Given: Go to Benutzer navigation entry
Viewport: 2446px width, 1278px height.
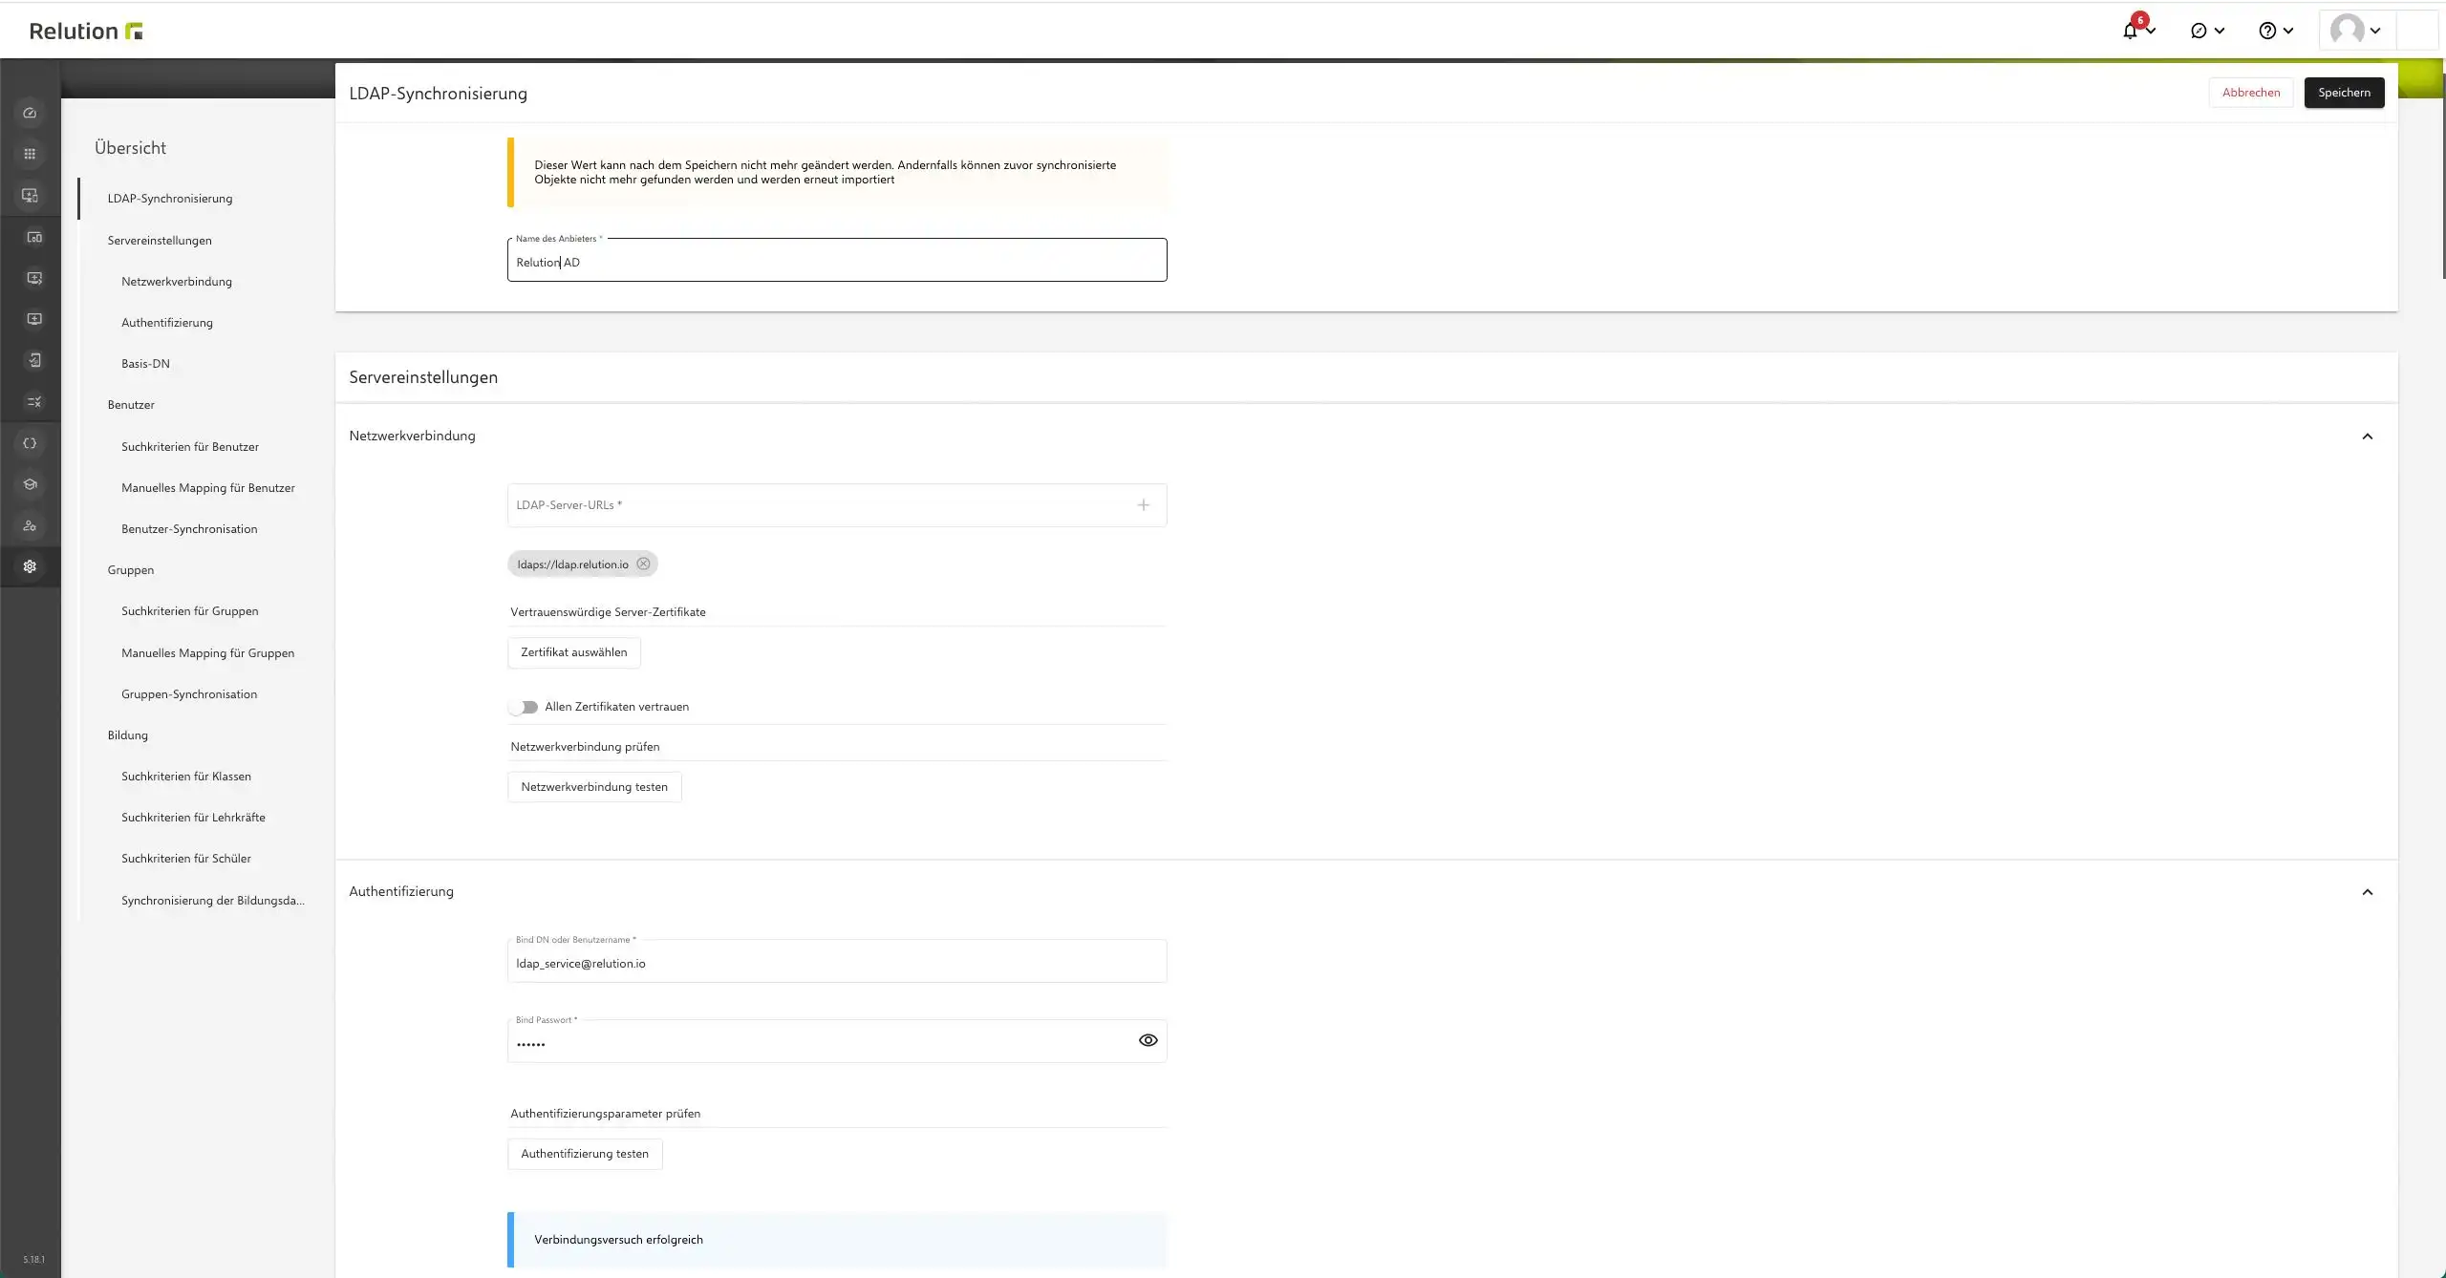Looking at the screenshot, I should point(131,405).
